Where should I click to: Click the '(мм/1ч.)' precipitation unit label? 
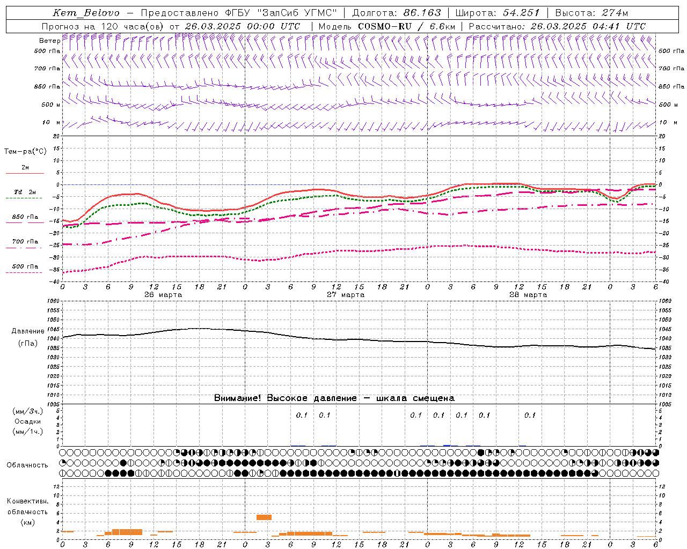click(x=28, y=432)
